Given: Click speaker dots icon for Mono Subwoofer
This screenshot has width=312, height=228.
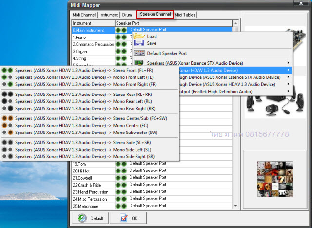Looking at the screenshot, I should point(7,133).
